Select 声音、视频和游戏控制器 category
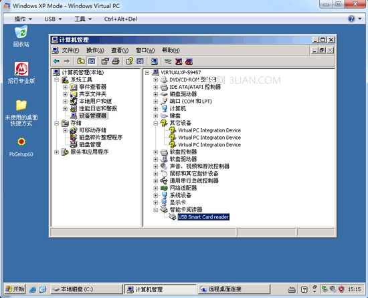The height and width of the screenshot is (298, 368). point(199,166)
